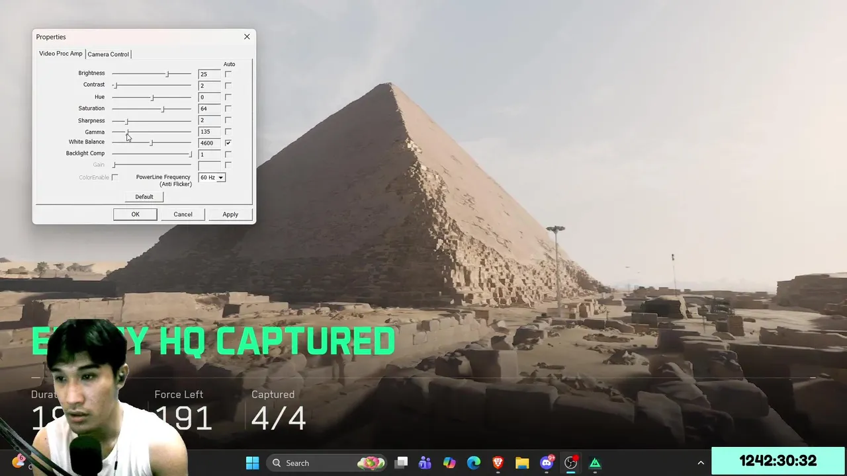
Task: Click the Gamma value field showing 135
Action: pos(209,132)
